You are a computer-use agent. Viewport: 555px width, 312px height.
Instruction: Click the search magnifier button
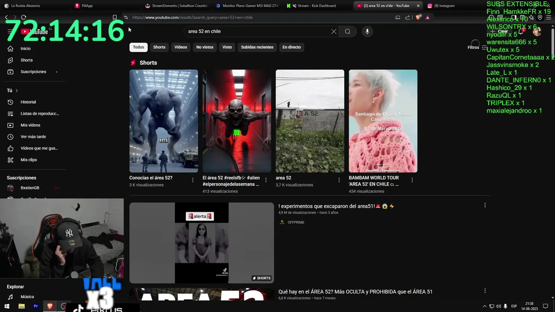[348, 31]
